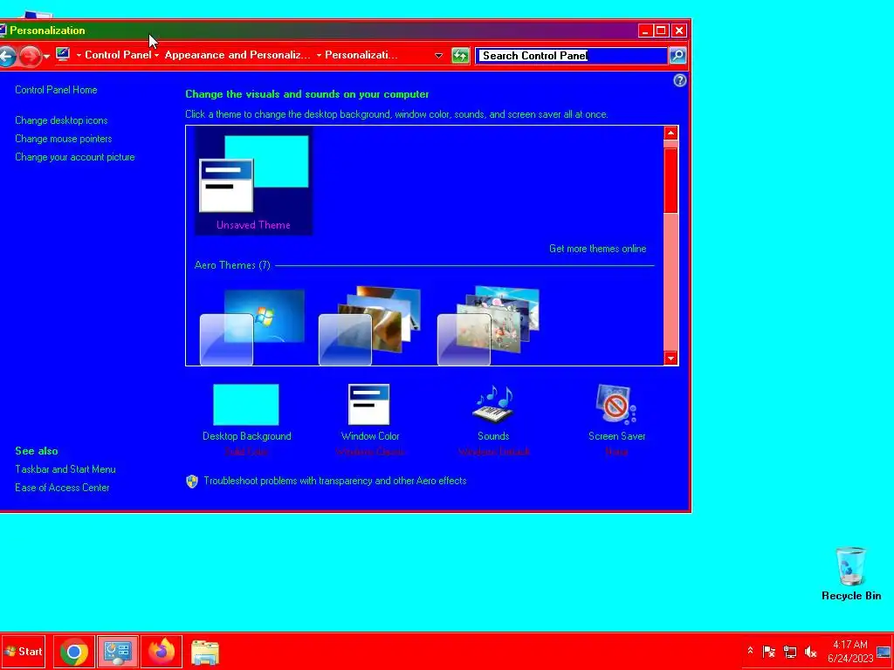Click the Screen Saver text label
Viewport: 894px width, 670px height.
tap(617, 436)
